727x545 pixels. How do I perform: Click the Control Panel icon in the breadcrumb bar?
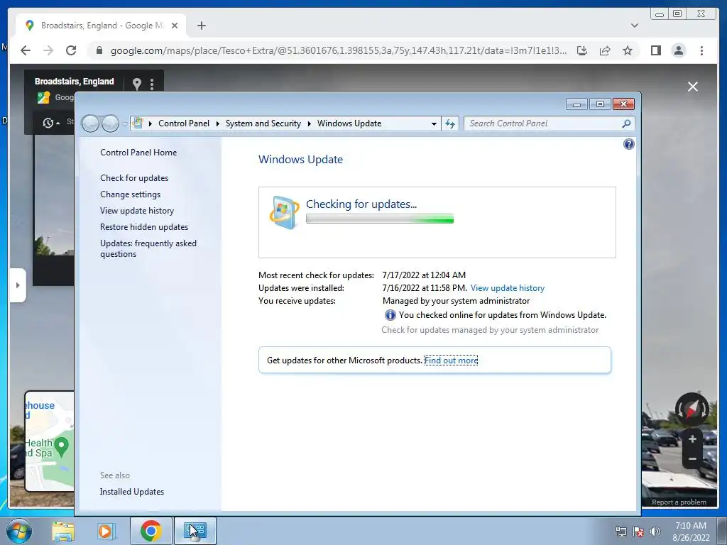(x=138, y=123)
